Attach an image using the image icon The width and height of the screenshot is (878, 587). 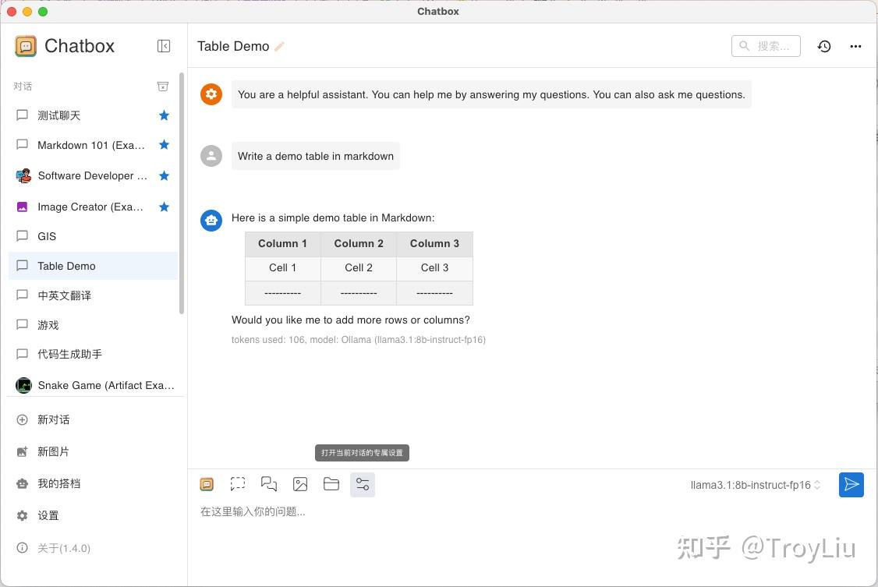pos(300,484)
